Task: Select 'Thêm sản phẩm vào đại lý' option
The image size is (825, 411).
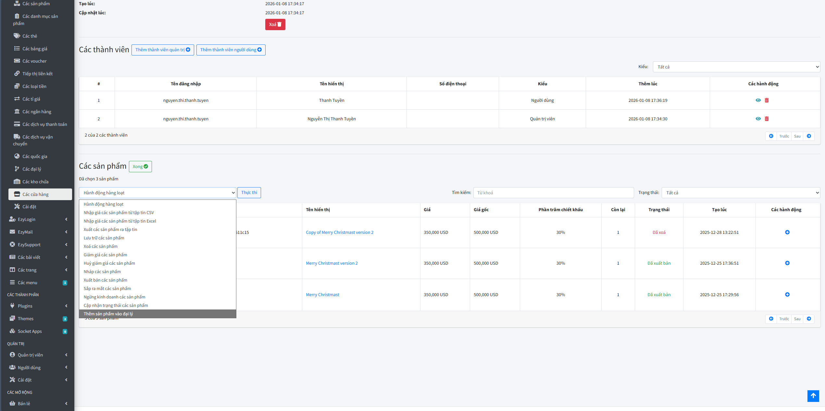Action: click(108, 314)
